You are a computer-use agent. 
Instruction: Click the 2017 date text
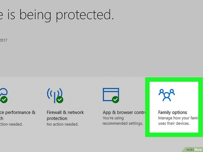click(x=4, y=40)
